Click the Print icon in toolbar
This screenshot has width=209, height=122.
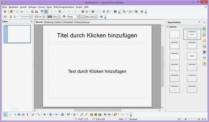(36, 12)
